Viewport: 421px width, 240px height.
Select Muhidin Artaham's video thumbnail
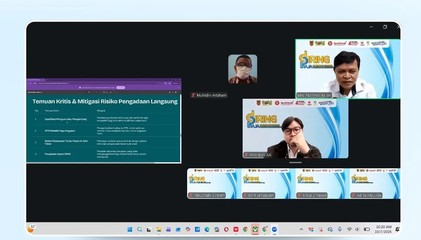(243, 69)
